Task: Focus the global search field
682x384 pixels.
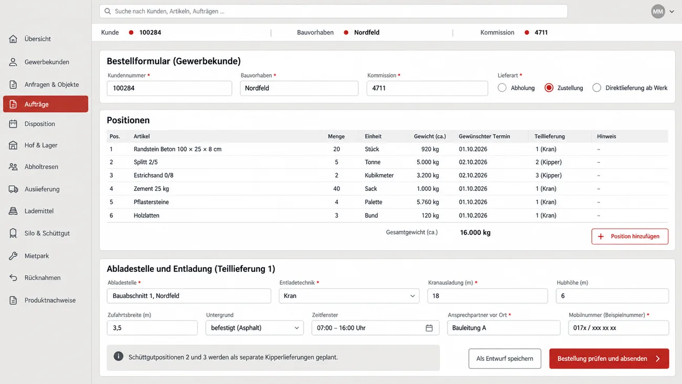Action: (333, 11)
